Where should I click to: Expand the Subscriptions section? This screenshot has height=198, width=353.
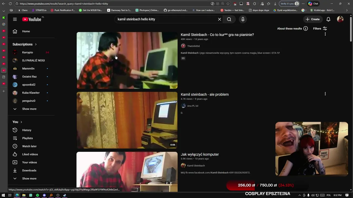25,44
